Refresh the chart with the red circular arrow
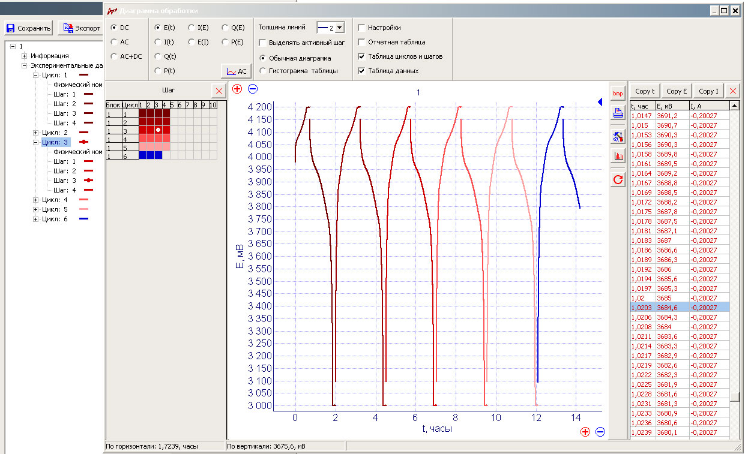Image resolution: width=745 pixels, height=454 pixels. tap(618, 179)
